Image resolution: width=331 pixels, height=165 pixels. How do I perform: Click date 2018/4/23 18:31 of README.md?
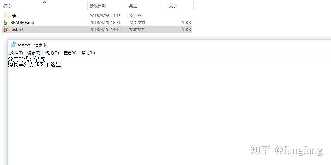pyautogui.click(x=105, y=23)
